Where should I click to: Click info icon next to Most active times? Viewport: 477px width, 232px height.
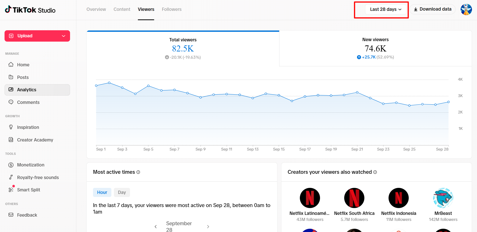coord(138,172)
